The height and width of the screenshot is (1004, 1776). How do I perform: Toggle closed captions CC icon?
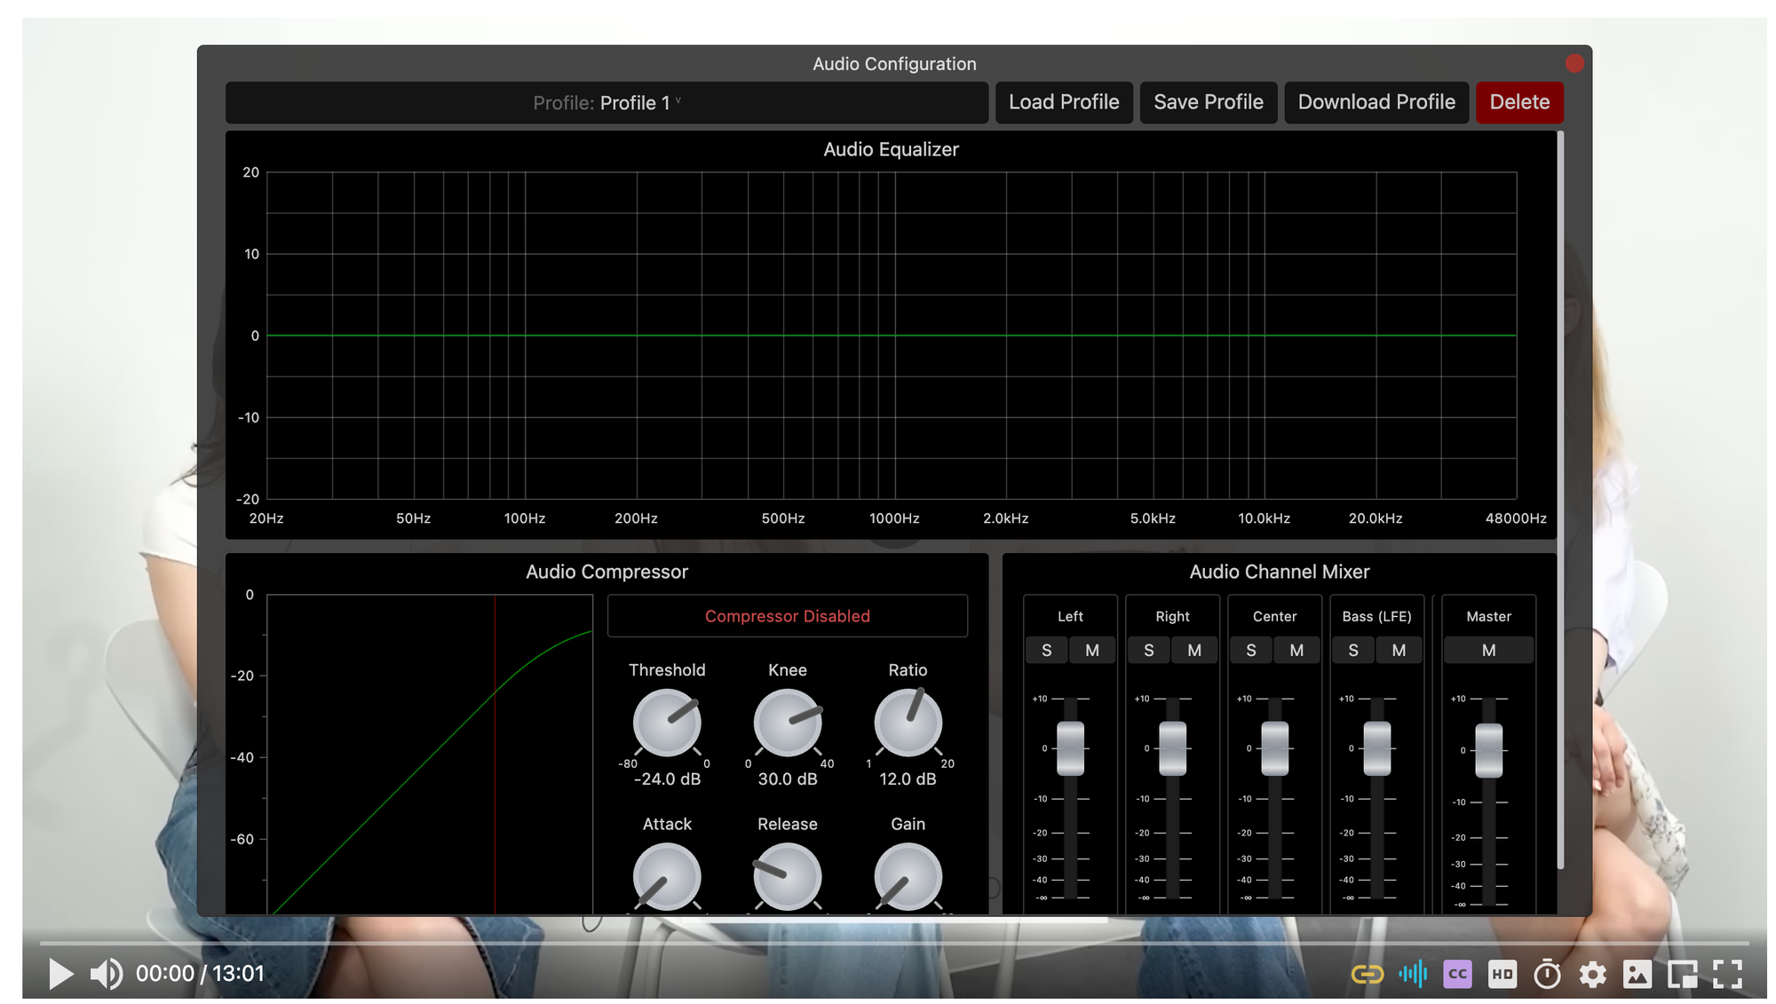pos(1457,975)
